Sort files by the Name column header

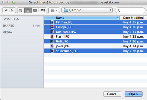(x=82, y=18)
